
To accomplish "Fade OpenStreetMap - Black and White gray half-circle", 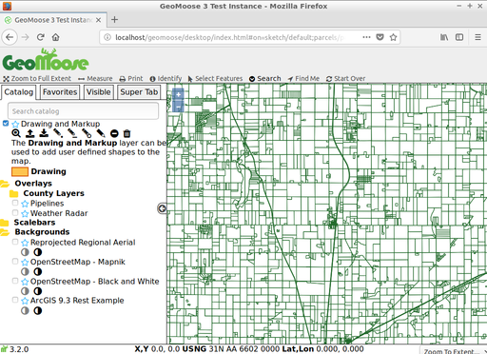I will (x=25, y=291).
